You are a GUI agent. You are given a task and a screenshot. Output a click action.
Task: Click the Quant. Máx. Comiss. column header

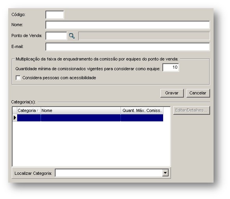pos(142,111)
